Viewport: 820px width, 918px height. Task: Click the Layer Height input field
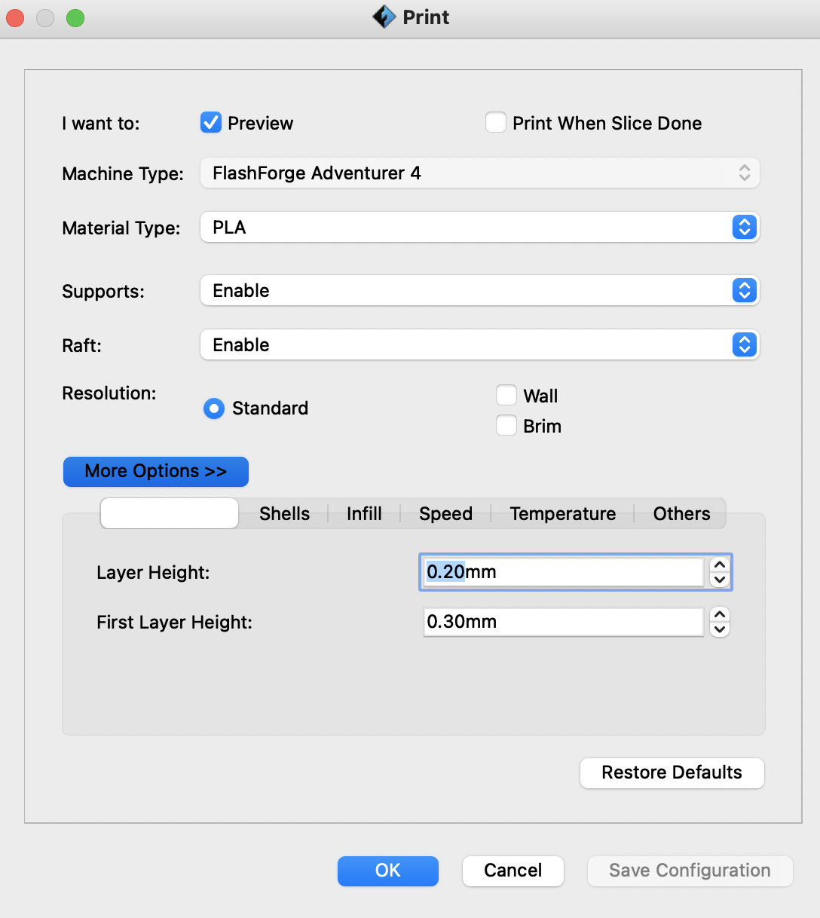click(563, 572)
